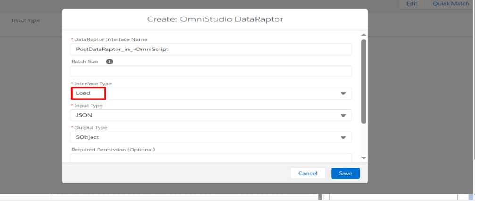Click the Edit button behind dialog
This screenshot has width=483, height=201.
[411, 4]
